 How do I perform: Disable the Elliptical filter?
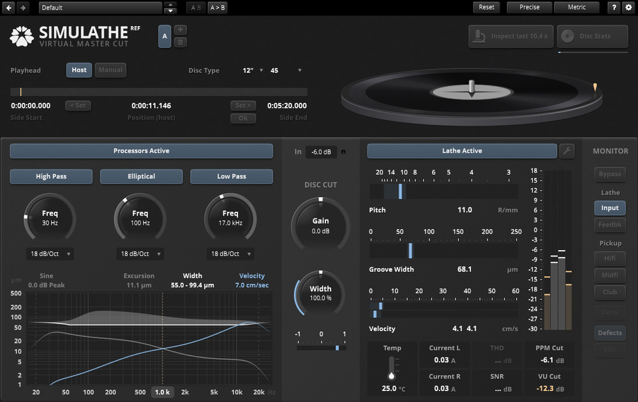[141, 177]
